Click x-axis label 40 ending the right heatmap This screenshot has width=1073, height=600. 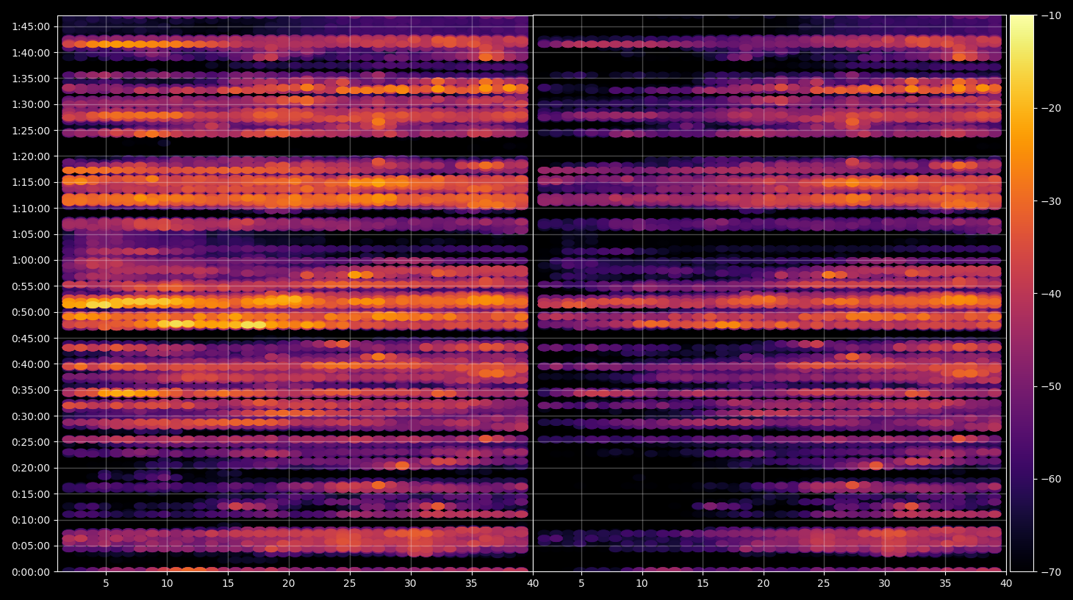pos(1006,584)
